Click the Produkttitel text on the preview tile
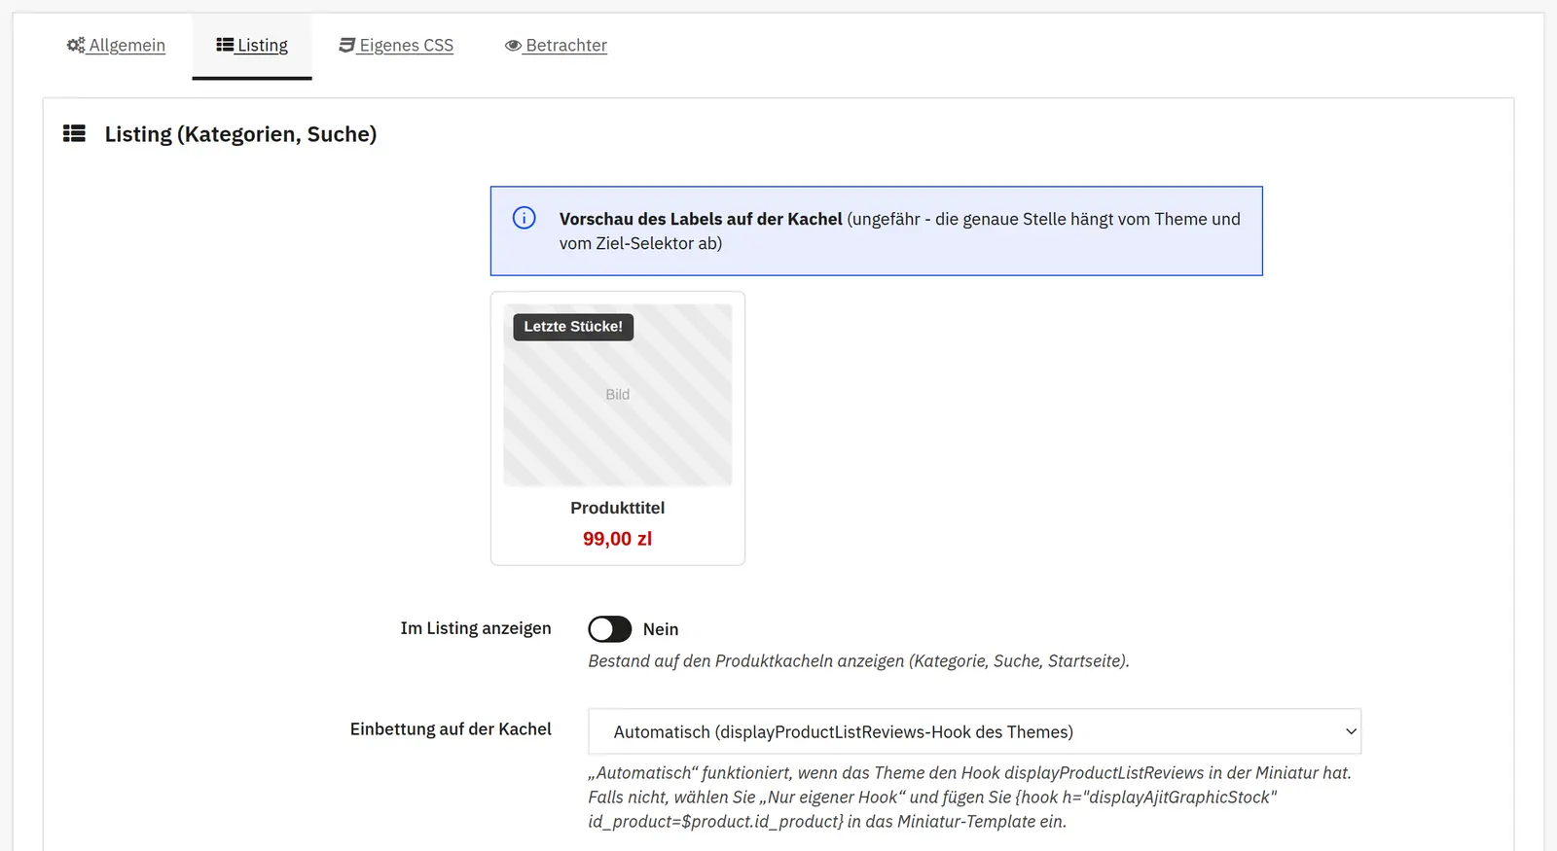1557x851 pixels. pos(618,508)
